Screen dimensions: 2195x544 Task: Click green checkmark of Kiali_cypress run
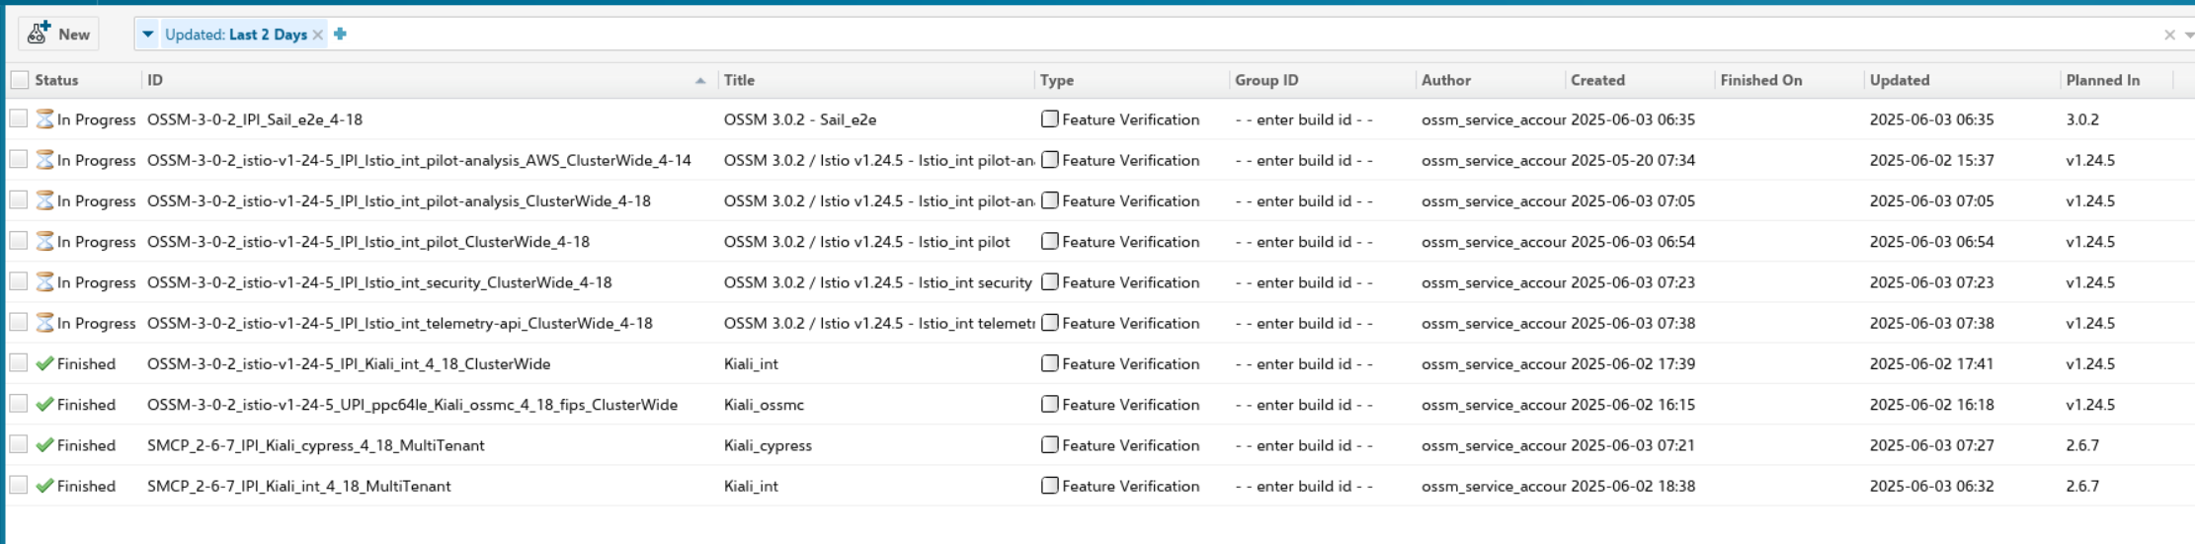(x=44, y=445)
